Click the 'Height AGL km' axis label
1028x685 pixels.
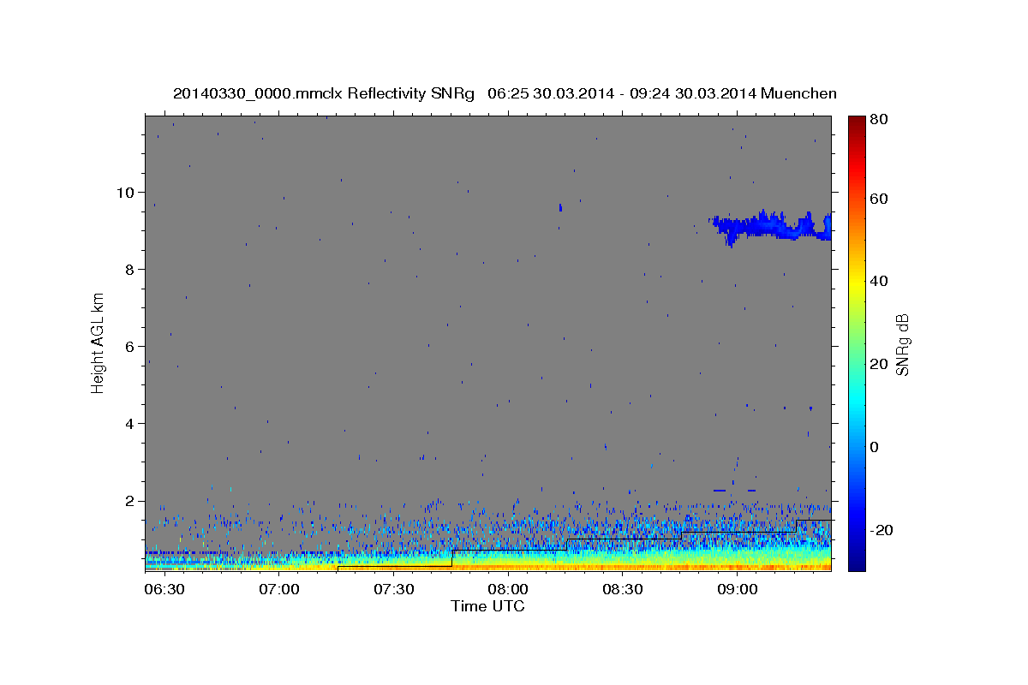[98, 342]
